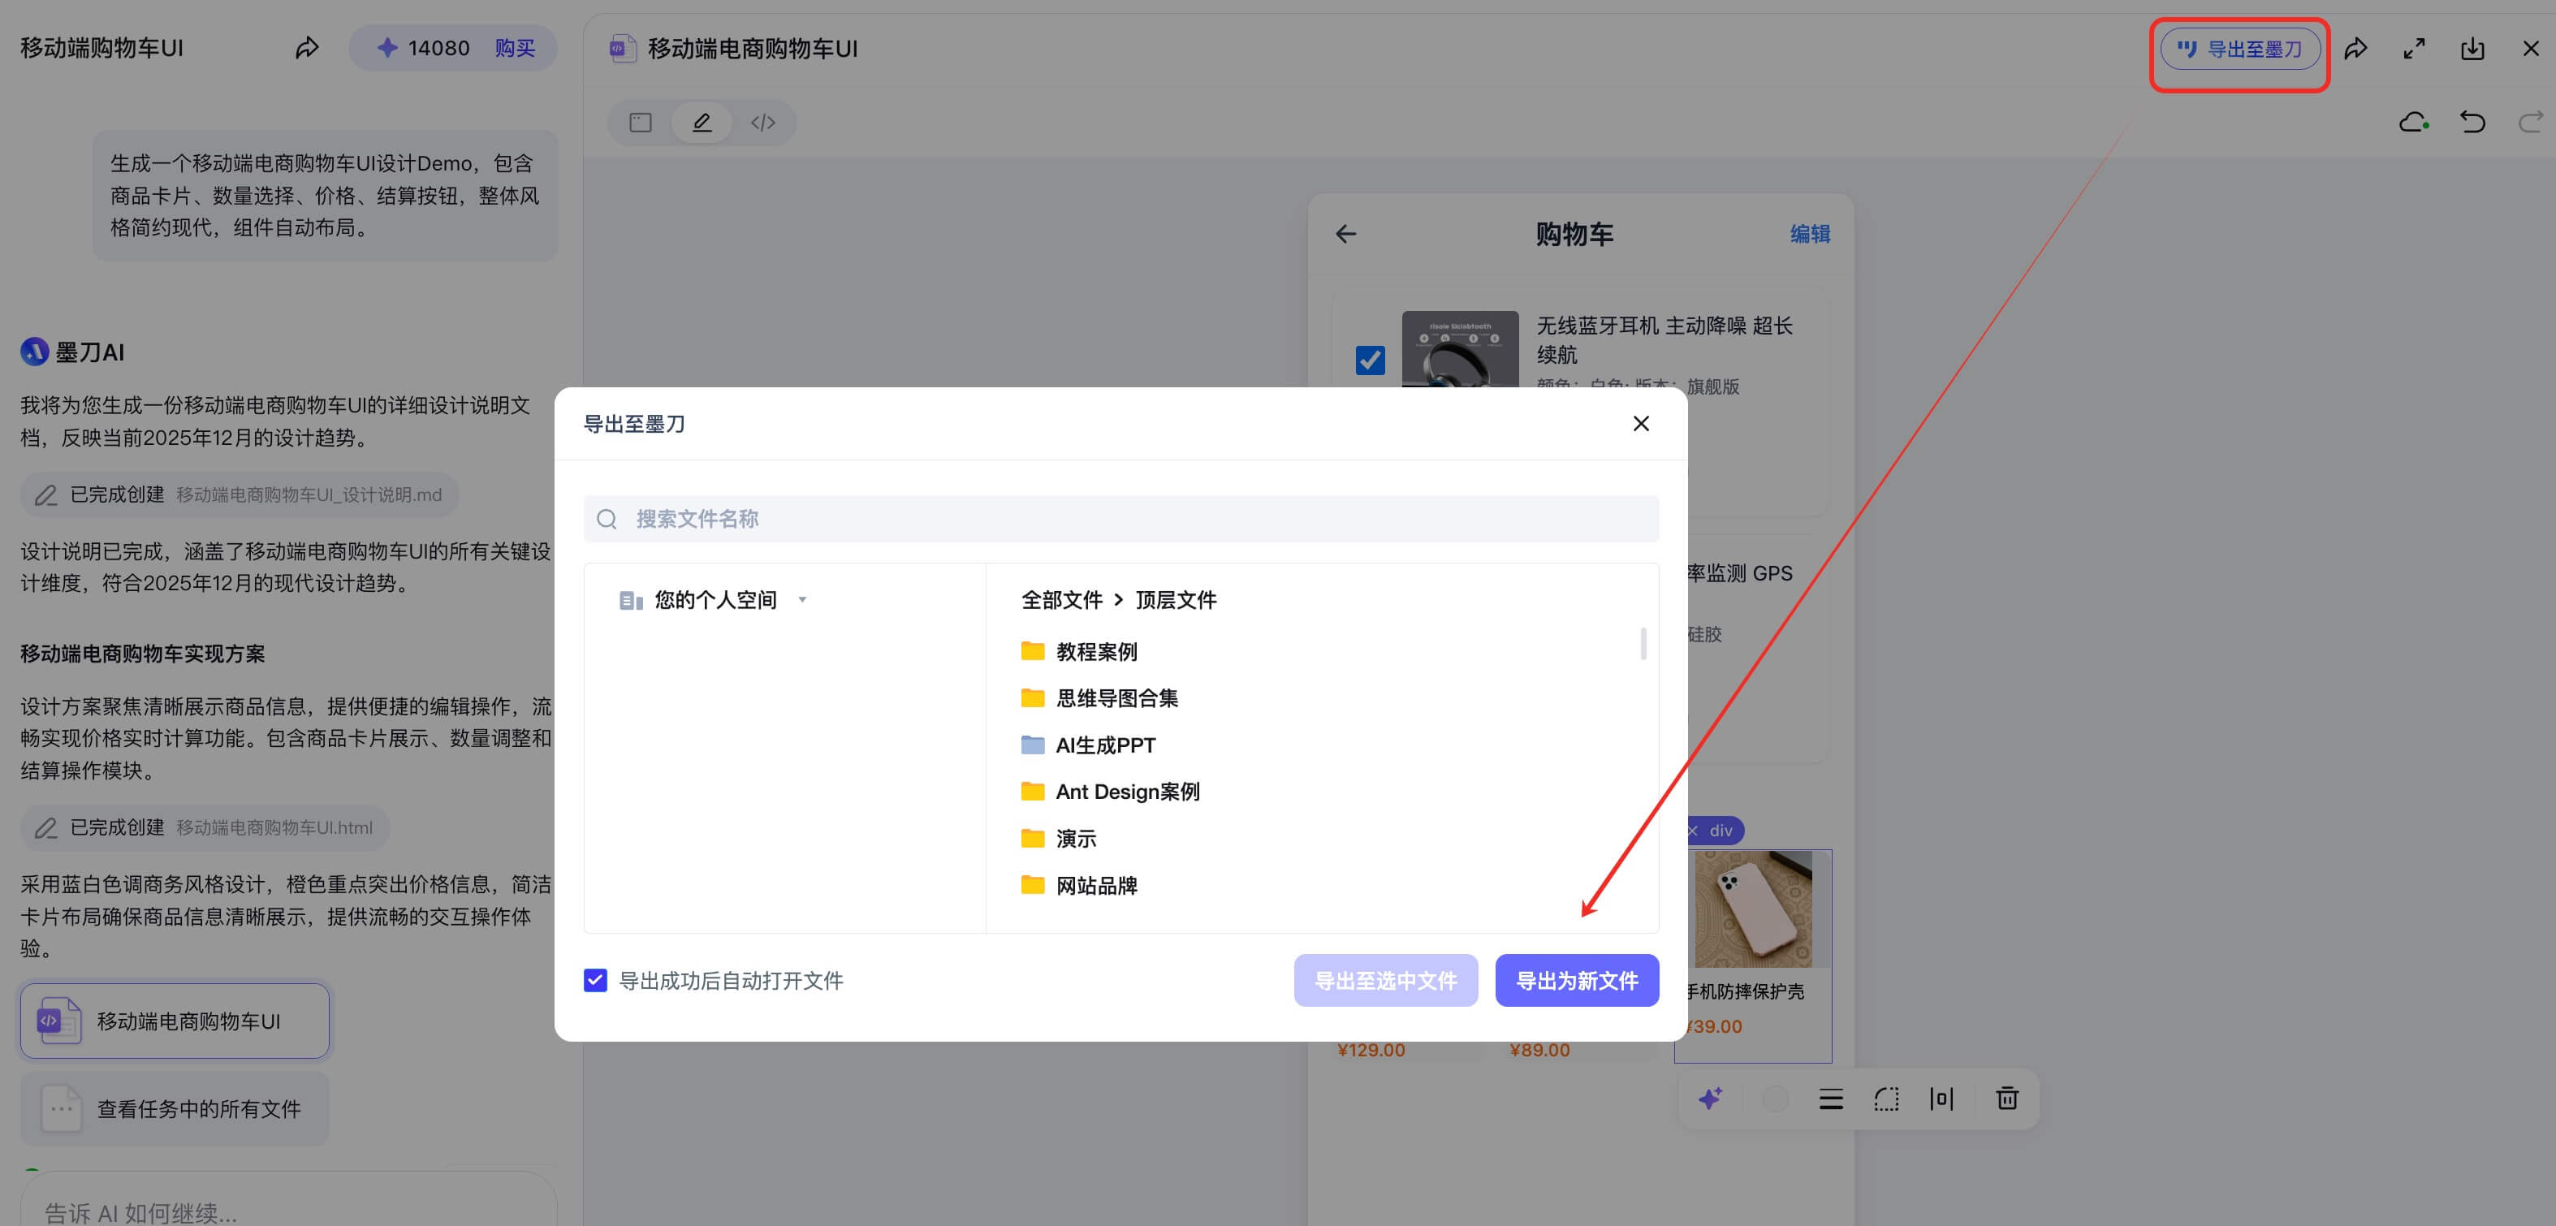
Task: Open the 教程案例 folder
Action: tap(1096, 652)
